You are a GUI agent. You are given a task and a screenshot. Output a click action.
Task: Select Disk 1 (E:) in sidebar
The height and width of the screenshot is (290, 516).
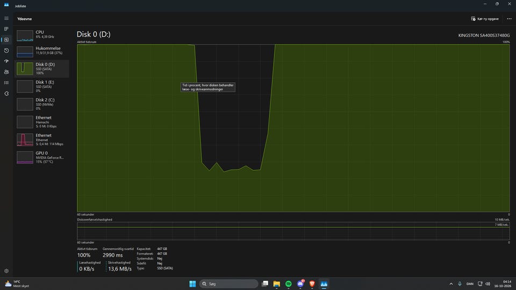[x=42, y=86]
